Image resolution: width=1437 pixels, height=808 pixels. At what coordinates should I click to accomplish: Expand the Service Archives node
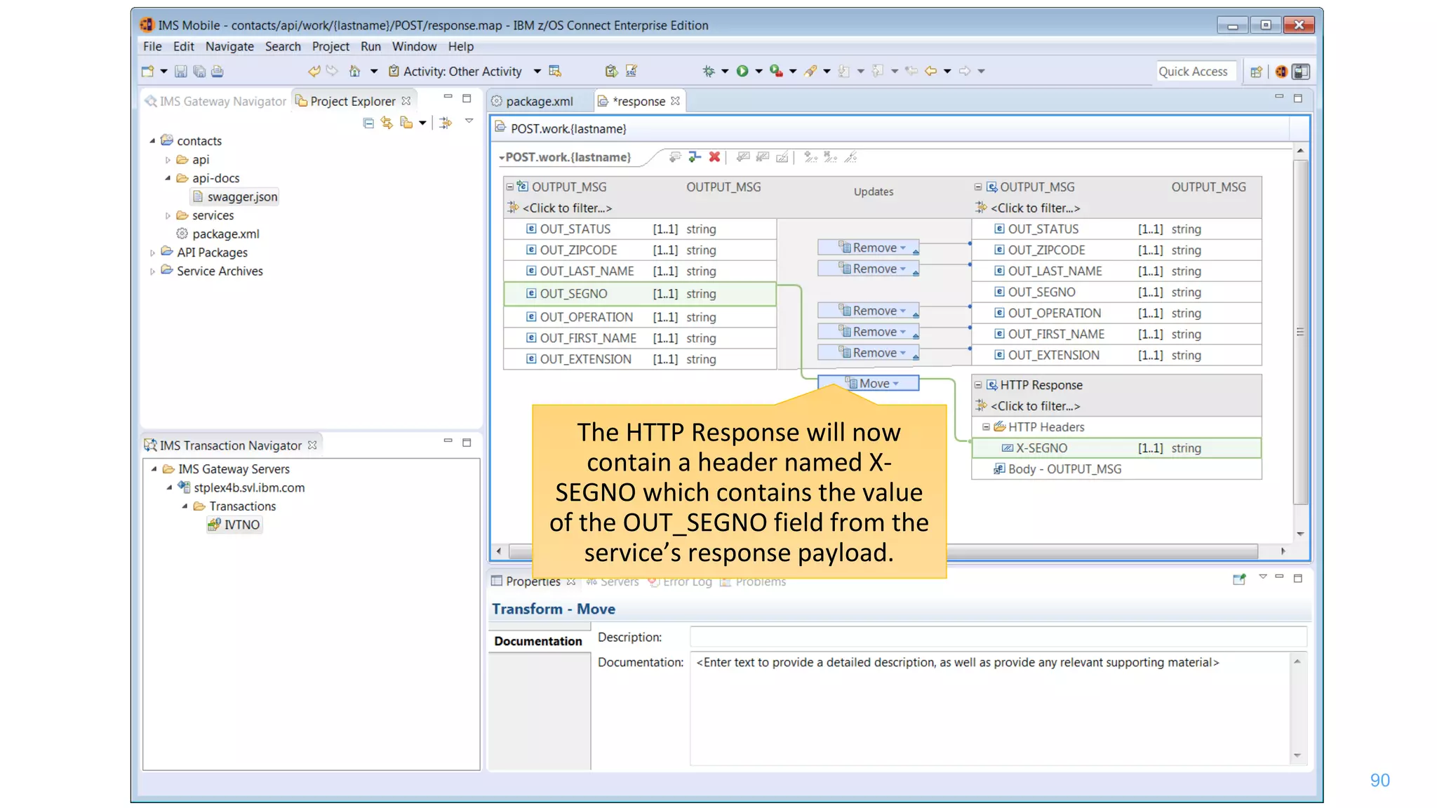(152, 271)
